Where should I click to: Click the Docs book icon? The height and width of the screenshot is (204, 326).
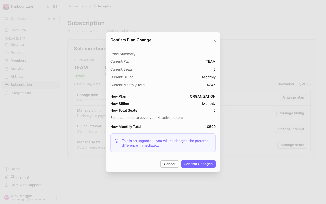[x=7, y=169]
